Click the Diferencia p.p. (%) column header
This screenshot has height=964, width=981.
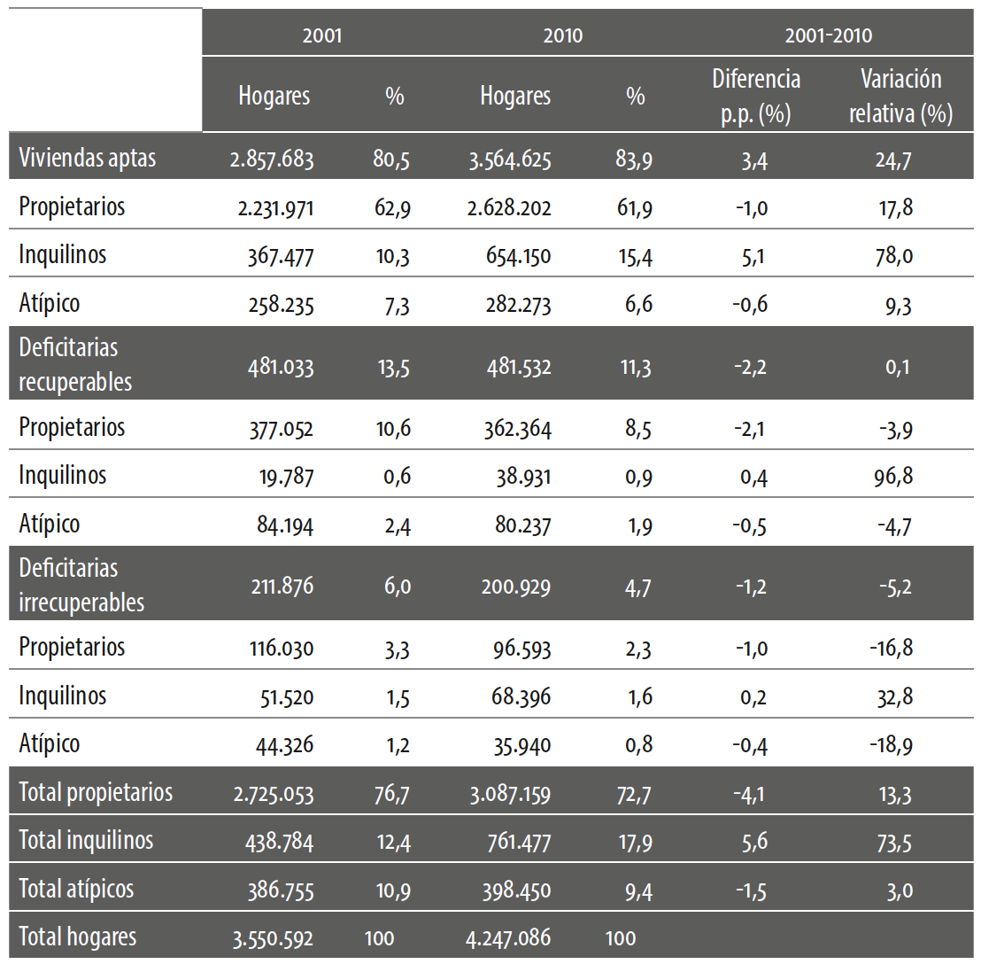pos(756,97)
